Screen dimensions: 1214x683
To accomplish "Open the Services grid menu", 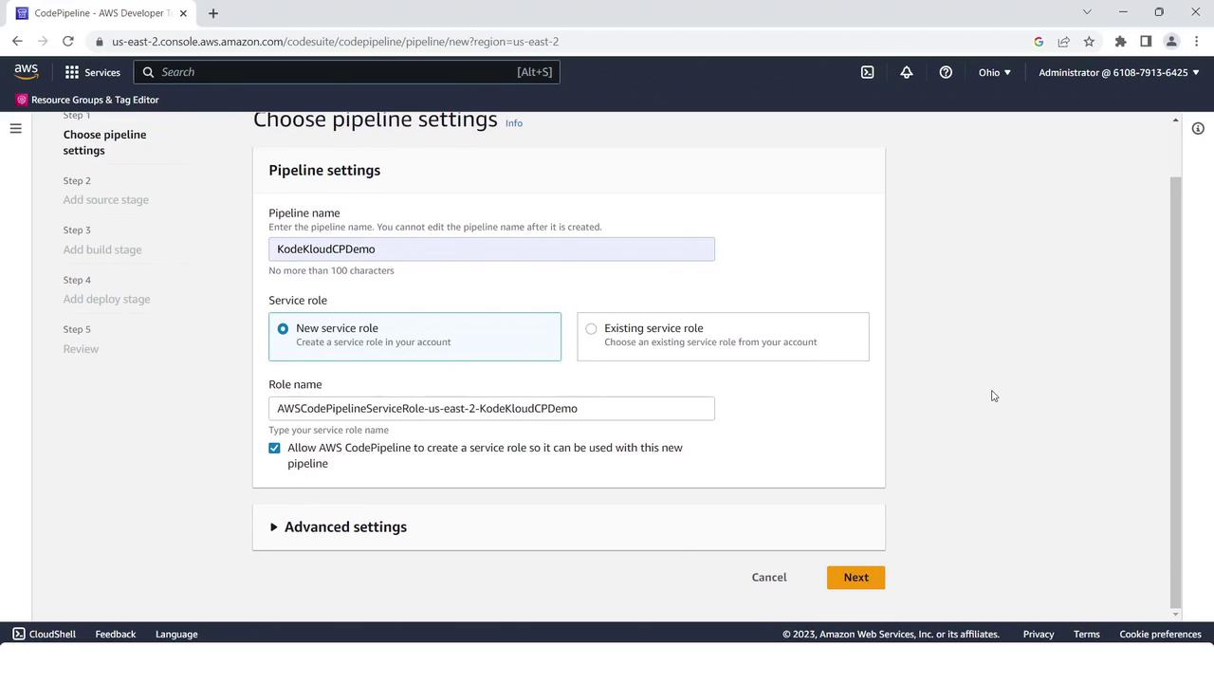I will pyautogui.click(x=92, y=72).
